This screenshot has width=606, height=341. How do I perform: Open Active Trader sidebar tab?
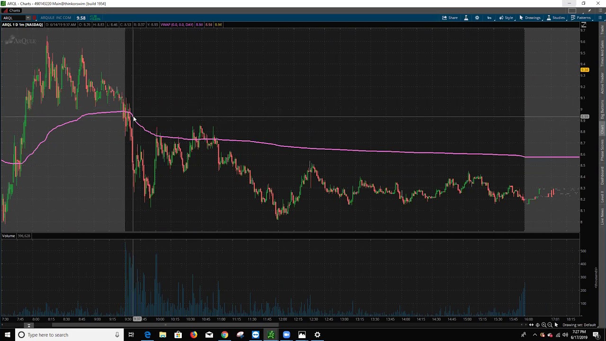tap(602, 83)
